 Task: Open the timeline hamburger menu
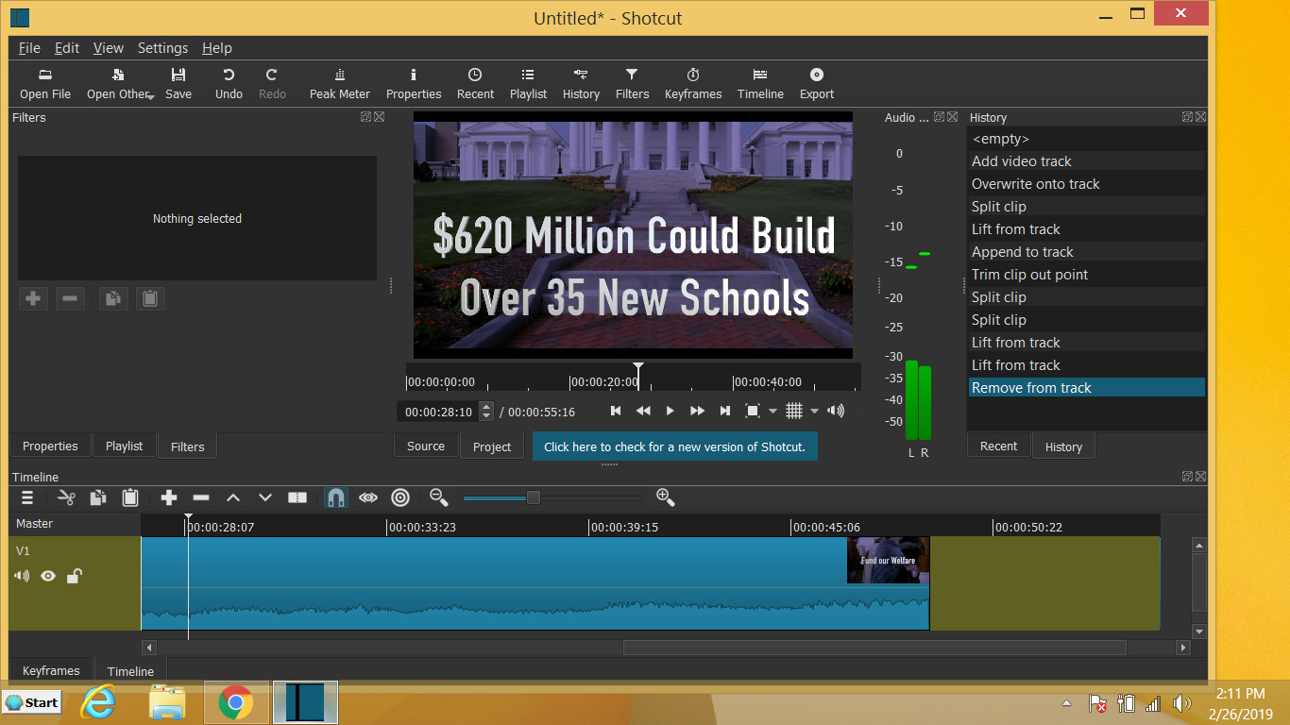[x=27, y=497]
